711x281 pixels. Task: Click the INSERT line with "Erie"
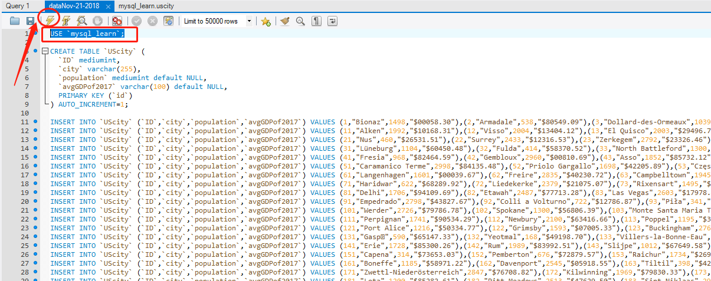[380, 246]
